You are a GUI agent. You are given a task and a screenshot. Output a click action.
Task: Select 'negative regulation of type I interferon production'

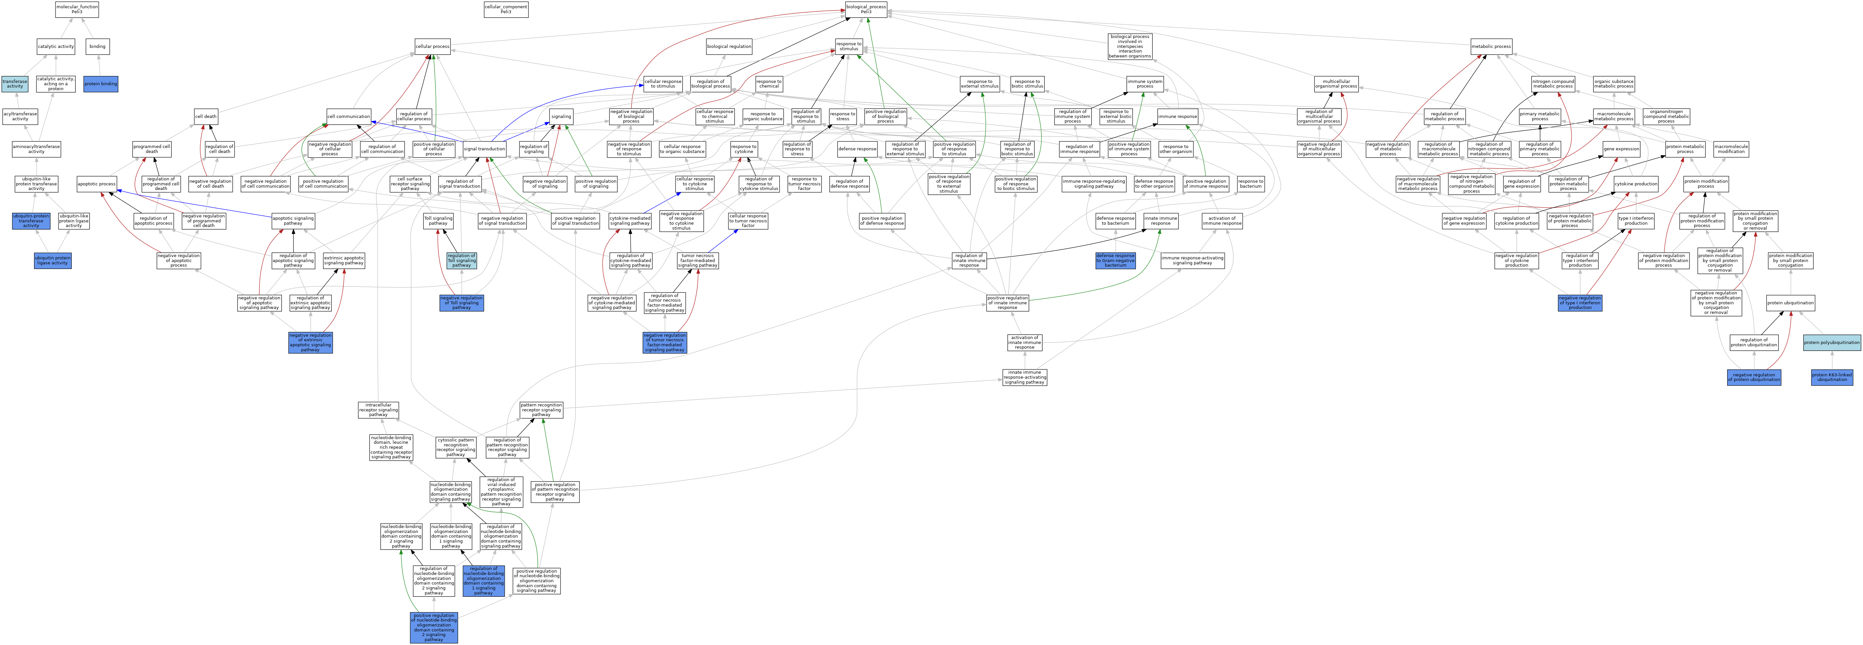coord(1580,303)
